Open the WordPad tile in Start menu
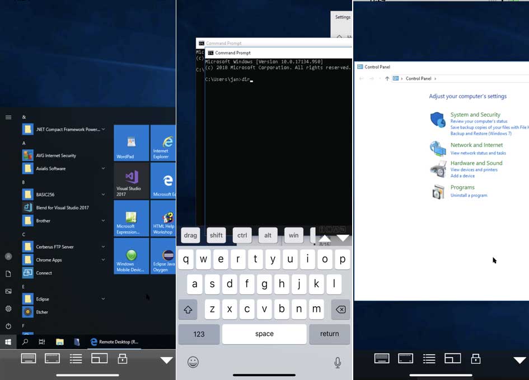Viewport: 529px width, 380px height. coord(131,142)
